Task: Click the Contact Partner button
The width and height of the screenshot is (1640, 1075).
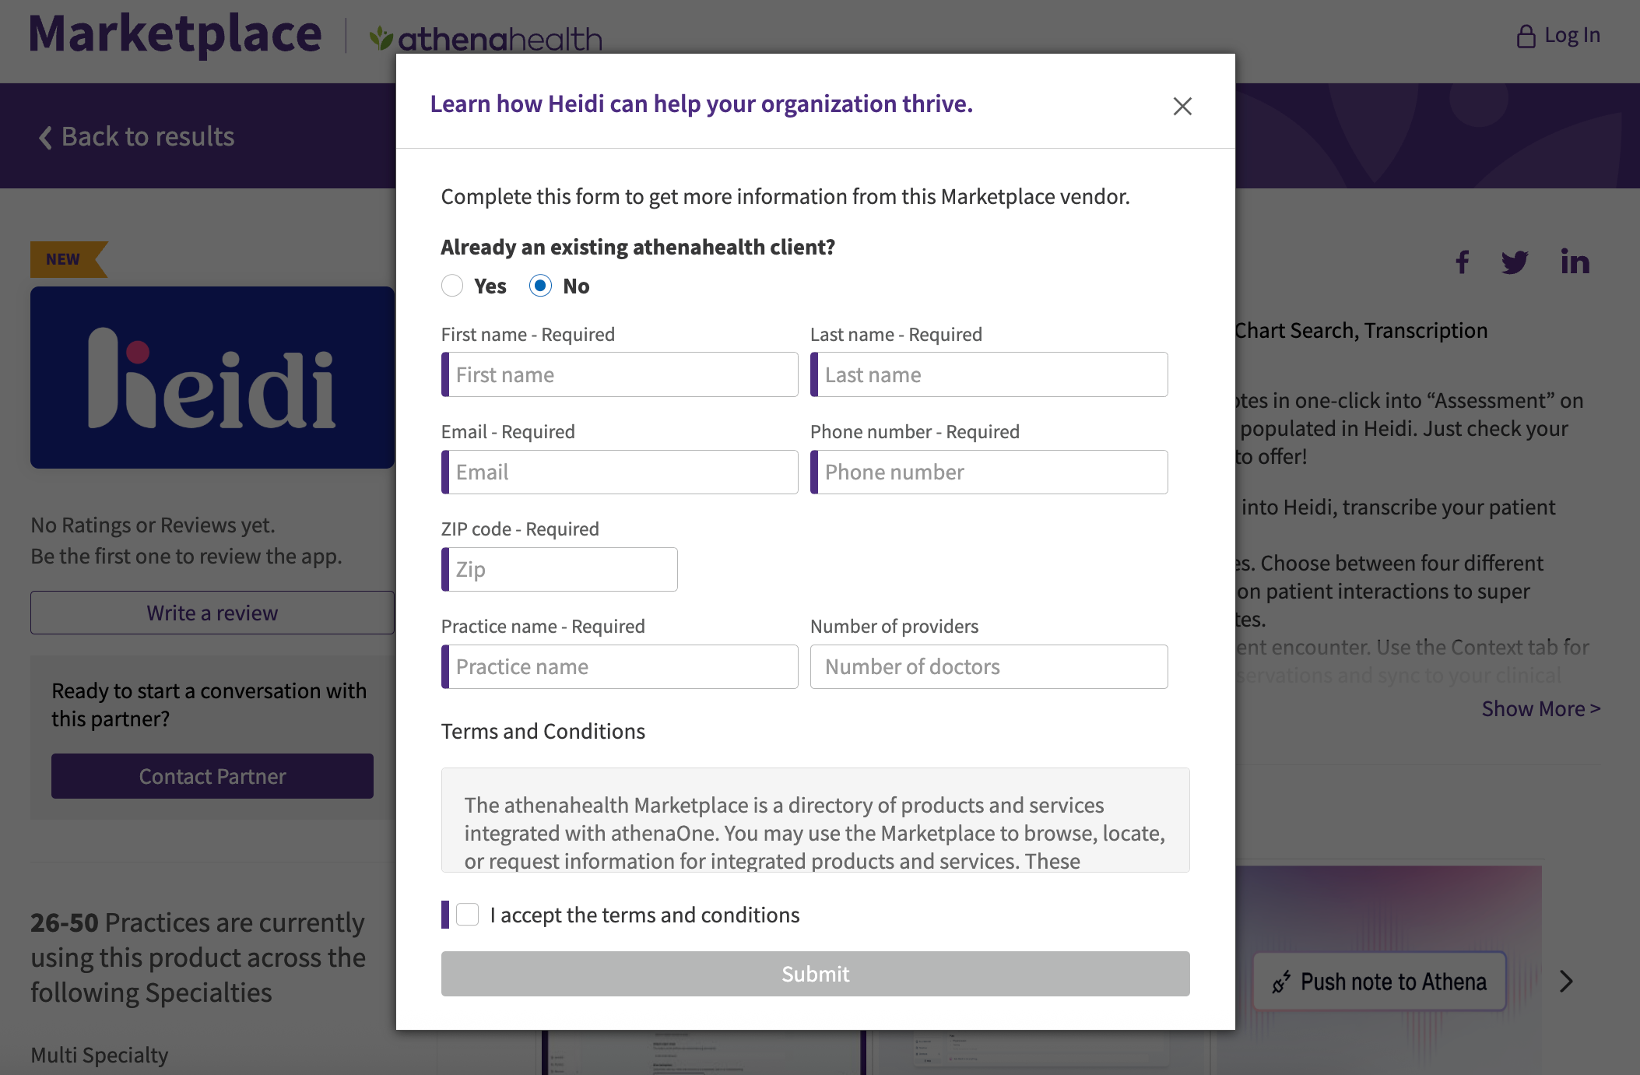Action: (x=212, y=776)
